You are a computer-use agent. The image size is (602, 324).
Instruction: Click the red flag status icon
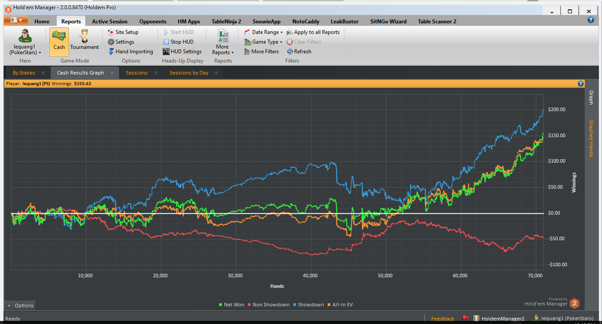pos(465,318)
